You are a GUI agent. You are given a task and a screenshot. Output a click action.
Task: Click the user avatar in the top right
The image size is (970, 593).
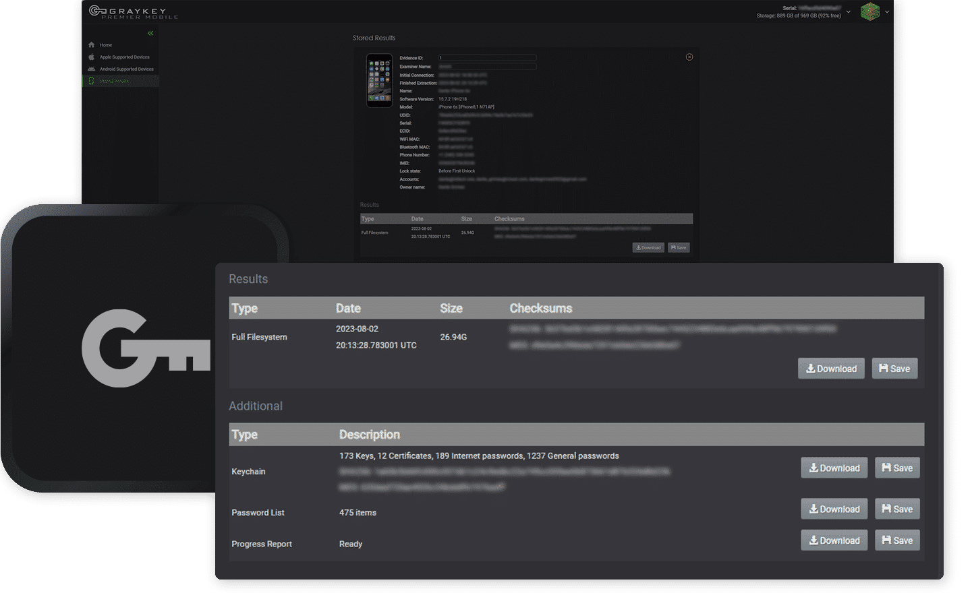[869, 11]
